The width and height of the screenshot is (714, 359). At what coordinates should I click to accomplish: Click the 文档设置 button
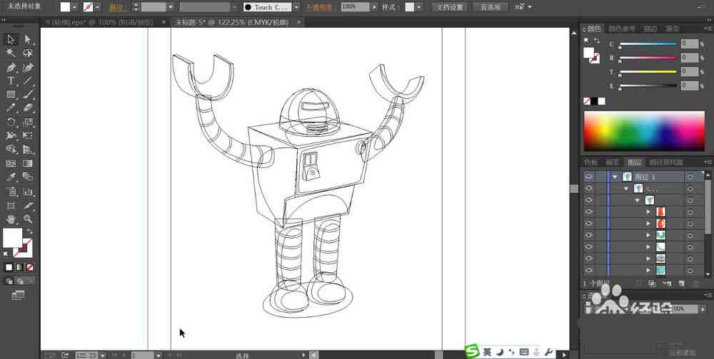[450, 7]
